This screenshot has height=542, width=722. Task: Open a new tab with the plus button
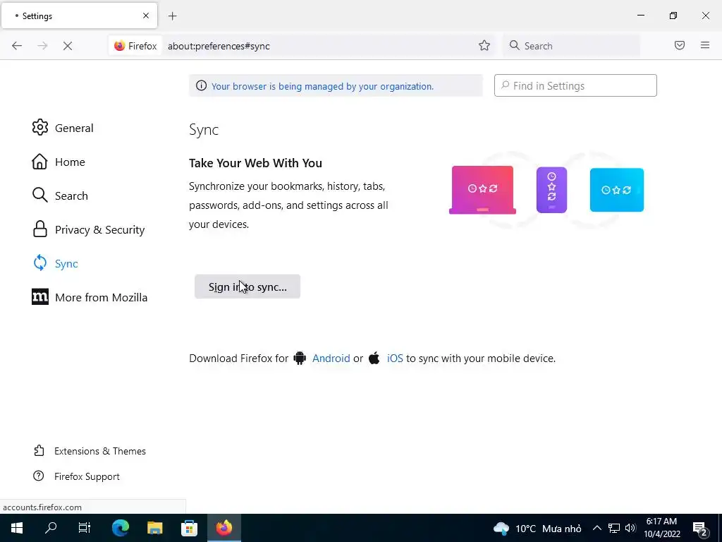[x=173, y=16]
